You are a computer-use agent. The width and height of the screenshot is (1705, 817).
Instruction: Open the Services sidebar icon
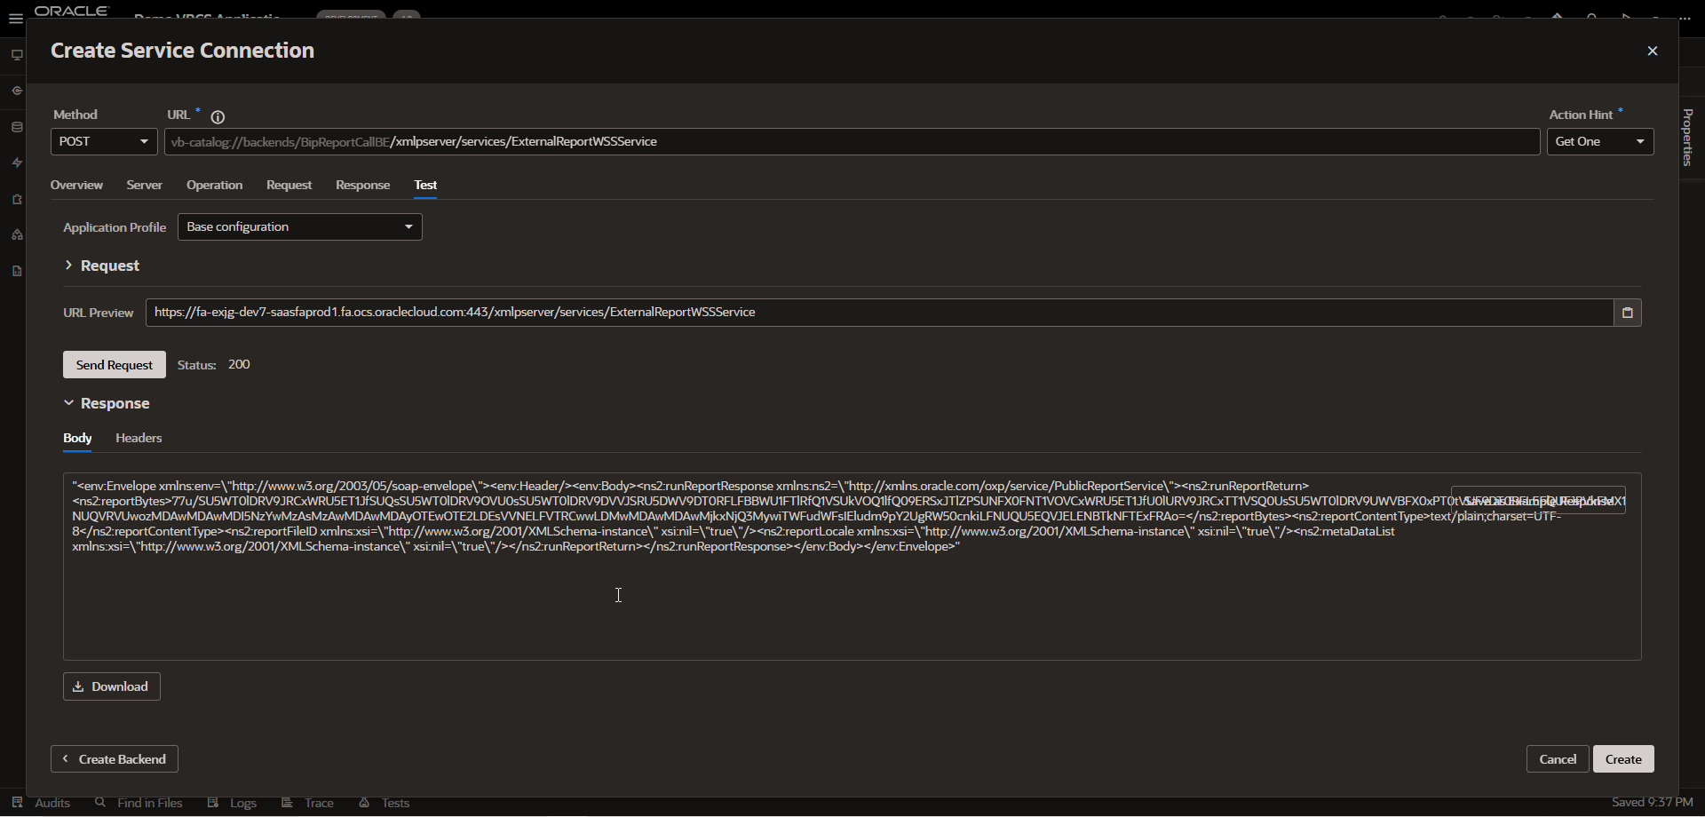pos(17,91)
